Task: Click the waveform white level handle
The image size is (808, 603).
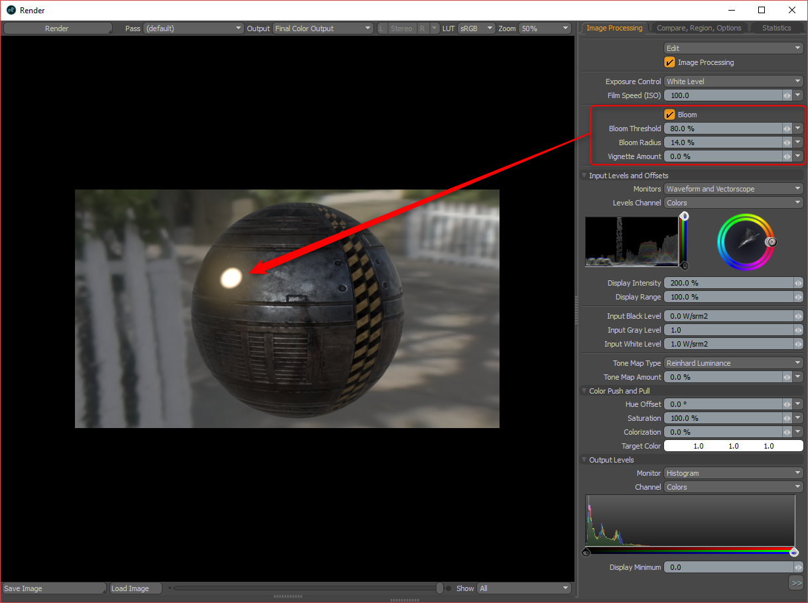Action: pyautogui.click(x=685, y=217)
